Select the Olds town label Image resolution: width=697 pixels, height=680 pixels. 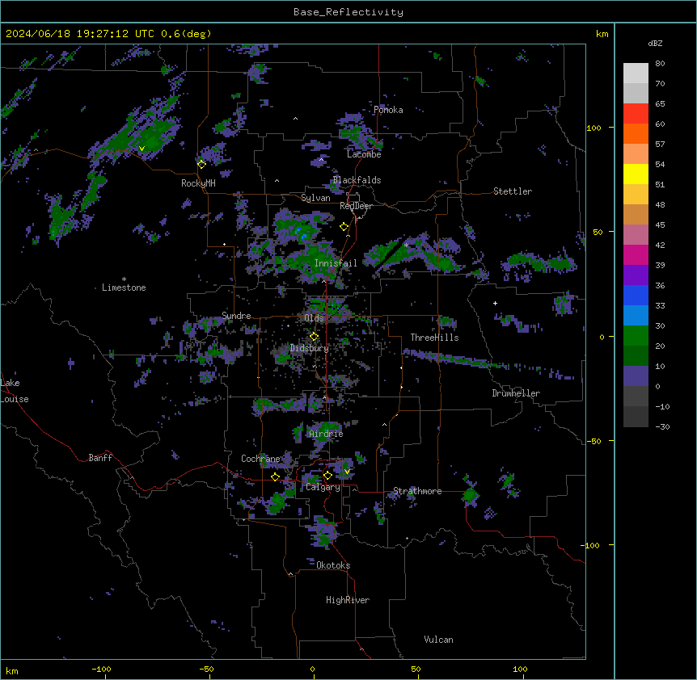[314, 318]
